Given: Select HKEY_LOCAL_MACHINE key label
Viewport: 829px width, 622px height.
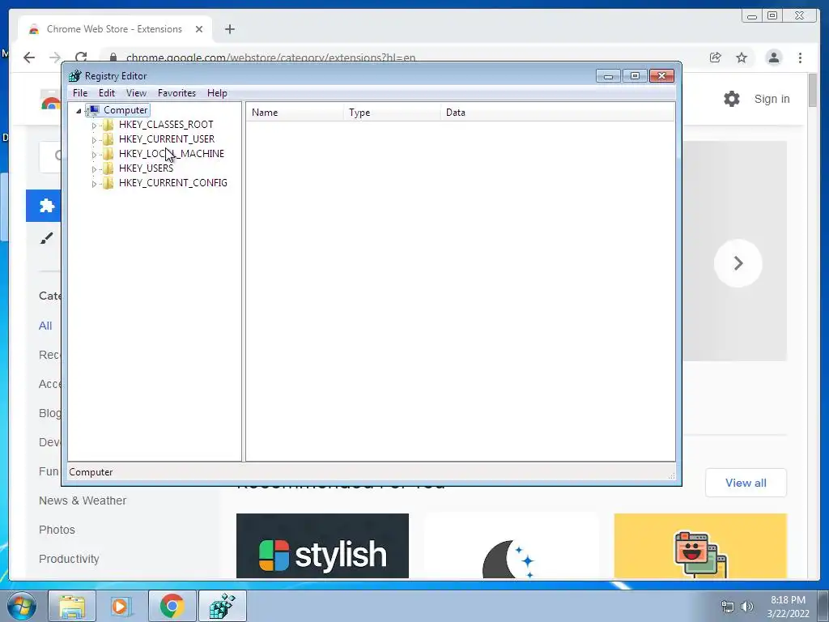Looking at the screenshot, I should click(172, 154).
